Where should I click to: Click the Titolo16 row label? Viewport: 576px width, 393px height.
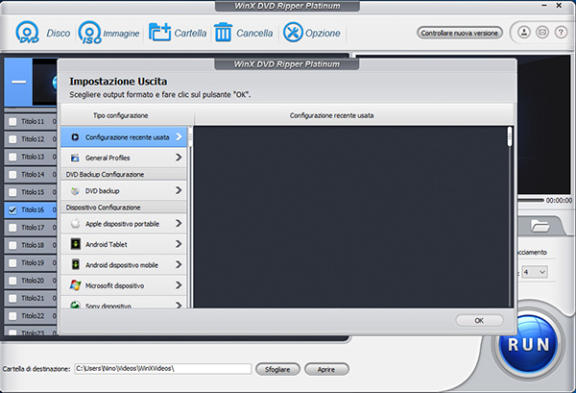(33, 209)
